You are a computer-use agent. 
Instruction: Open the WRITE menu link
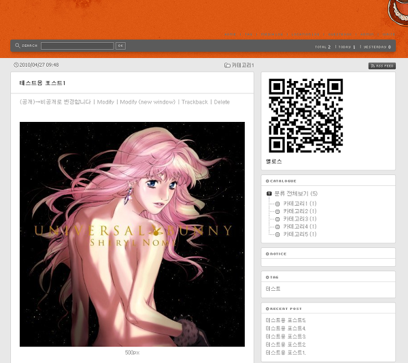coord(389,35)
